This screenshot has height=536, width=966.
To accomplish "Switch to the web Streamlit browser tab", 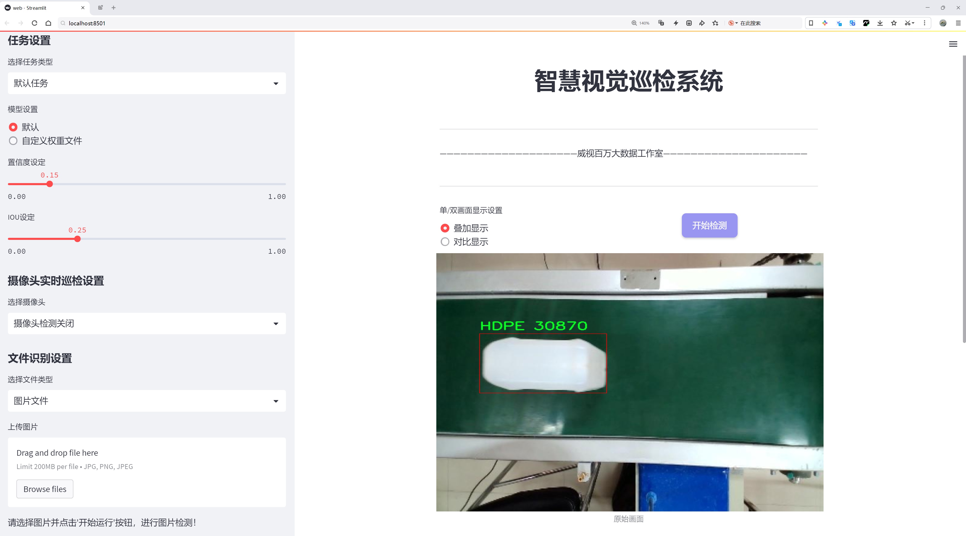I will pyautogui.click(x=41, y=7).
